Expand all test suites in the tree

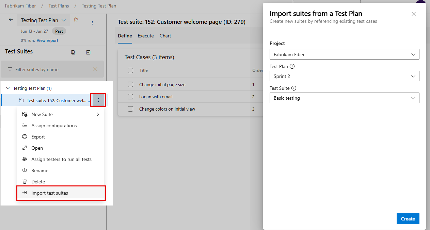[x=73, y=52]
